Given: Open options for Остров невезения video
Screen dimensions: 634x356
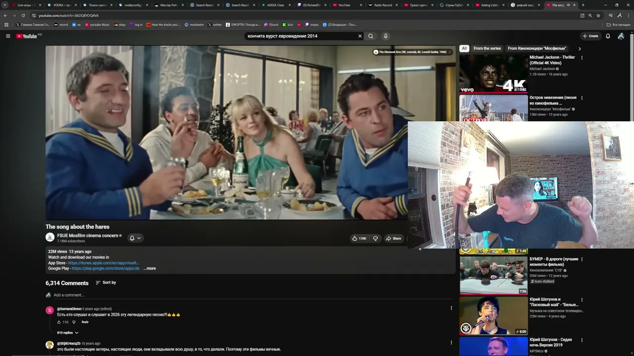Looking at the screenshot, I should 582,98.
